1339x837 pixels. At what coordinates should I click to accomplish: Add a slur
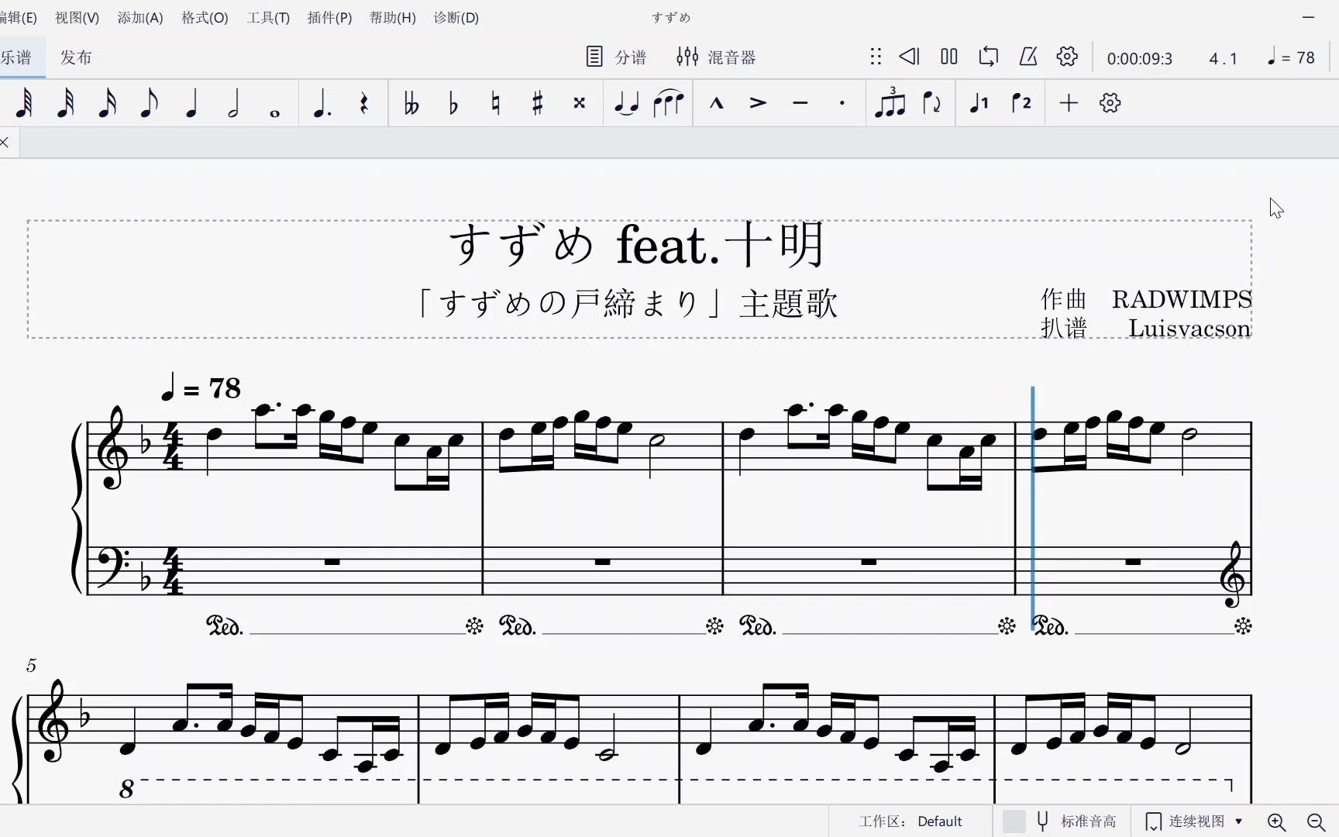668,103
